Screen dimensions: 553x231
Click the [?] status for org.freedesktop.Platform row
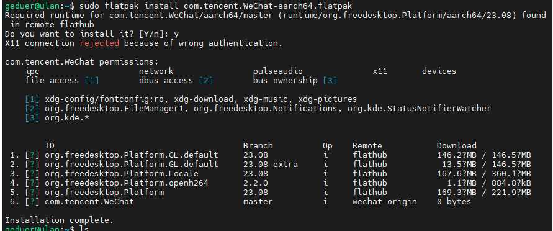(32, 192)
